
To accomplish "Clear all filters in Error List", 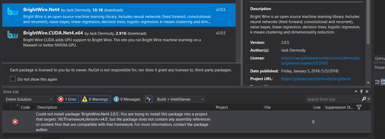I will tap(148, 99).
